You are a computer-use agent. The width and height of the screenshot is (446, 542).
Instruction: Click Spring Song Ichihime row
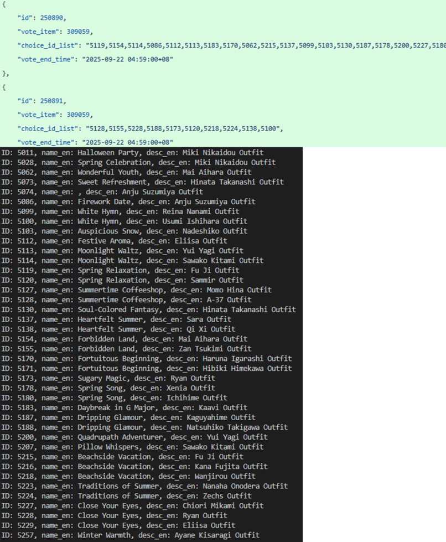(x=115, y=398)
